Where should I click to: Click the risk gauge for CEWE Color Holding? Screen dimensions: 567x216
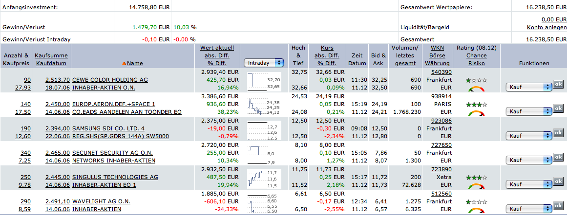click(475, 89)
